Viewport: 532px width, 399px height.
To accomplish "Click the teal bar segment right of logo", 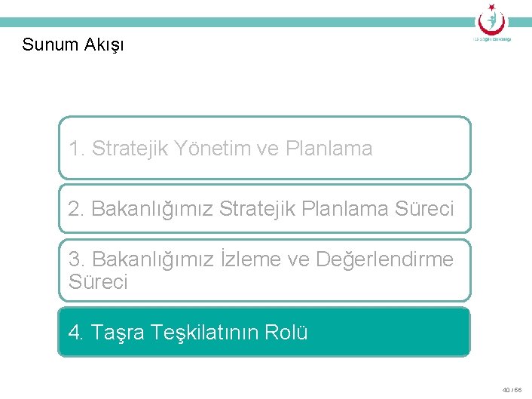I will pos(520,22).
